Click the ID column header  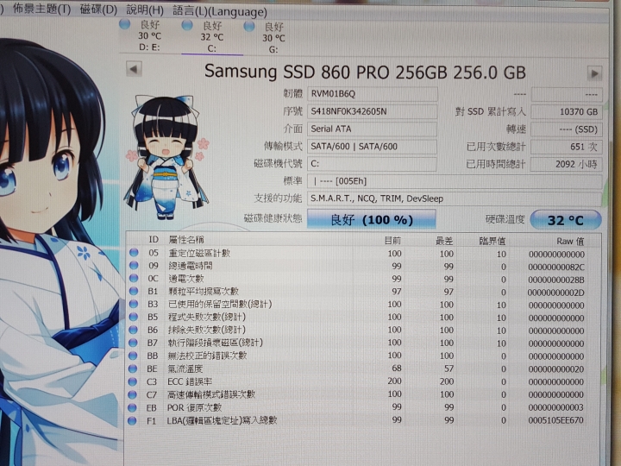(154, 239)
